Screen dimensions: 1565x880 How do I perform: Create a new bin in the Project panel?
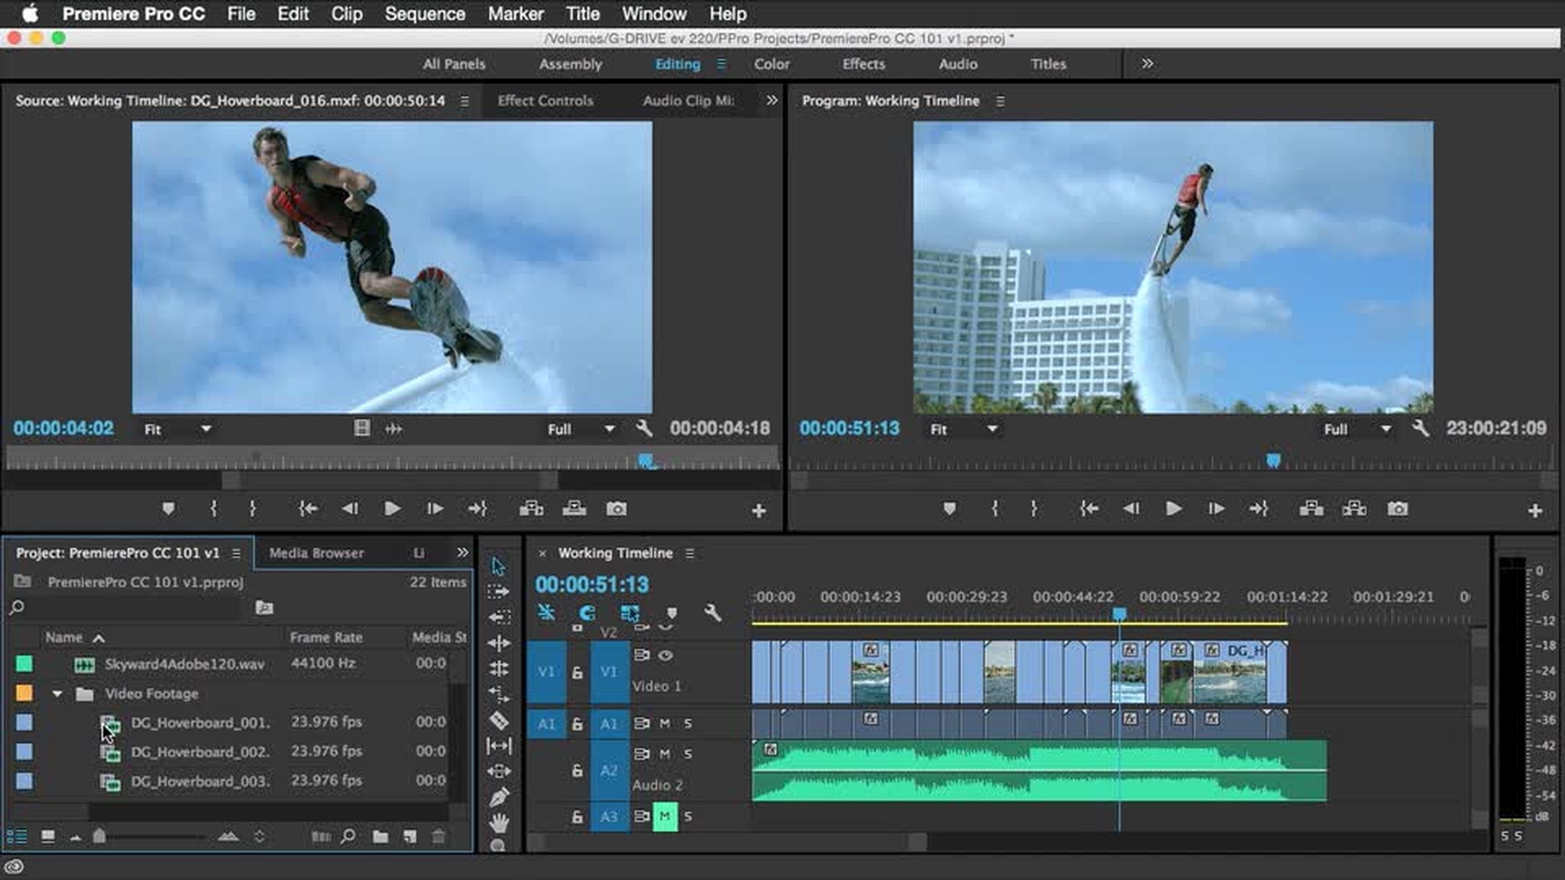point(381,836)
